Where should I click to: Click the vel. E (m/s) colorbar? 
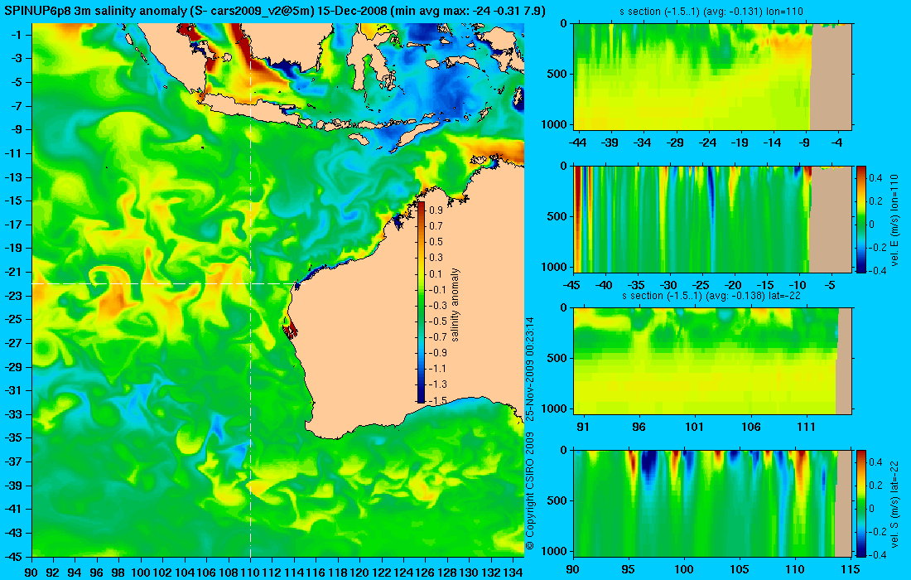point(861,219)
